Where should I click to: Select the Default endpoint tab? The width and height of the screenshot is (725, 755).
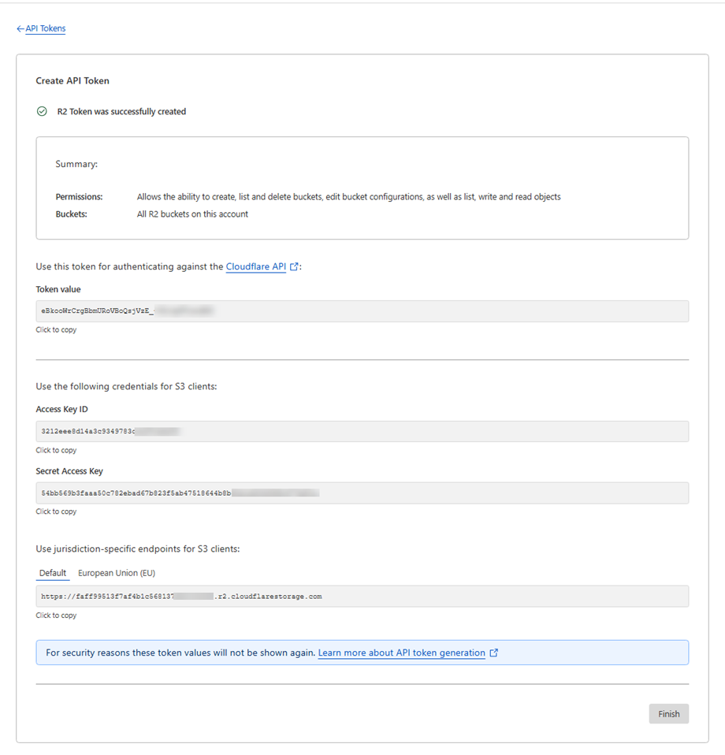pyautogui.click(x=53, y=573)
